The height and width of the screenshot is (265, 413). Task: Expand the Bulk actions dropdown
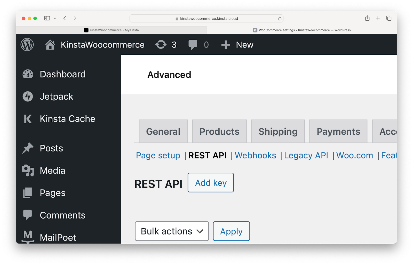[172, 231]
